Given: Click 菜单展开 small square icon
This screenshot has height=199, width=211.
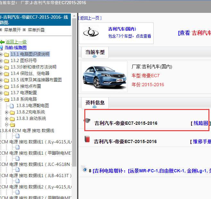Looking at the screenshot, I should [1, 30].
